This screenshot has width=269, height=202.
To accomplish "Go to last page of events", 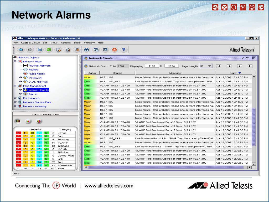I will [250, 66].
